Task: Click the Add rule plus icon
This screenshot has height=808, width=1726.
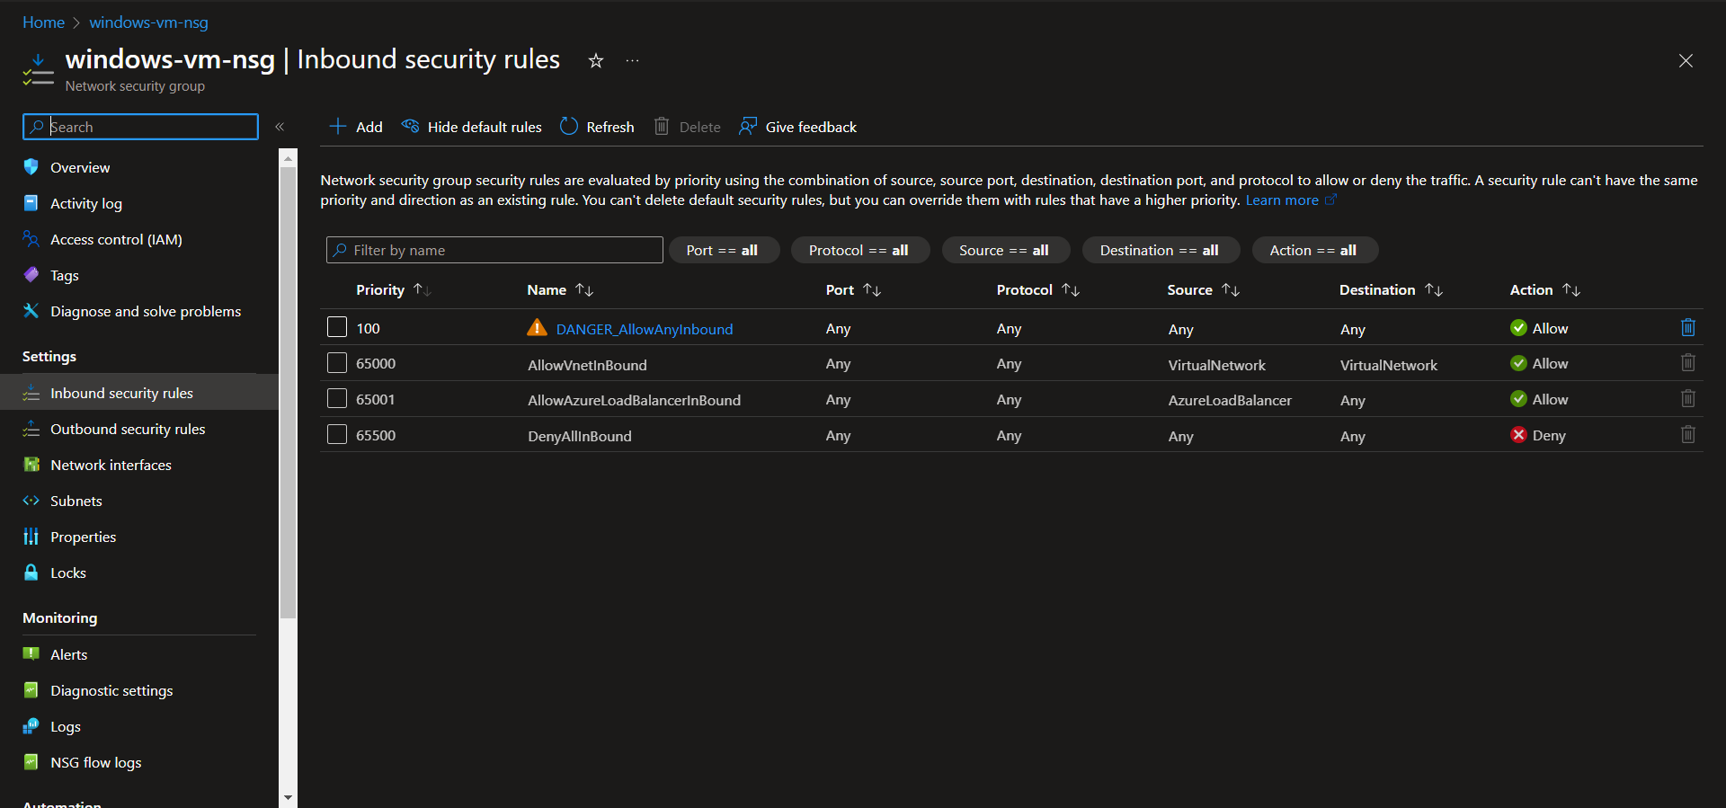Action: pyautogui.click(x=338, y=127)
